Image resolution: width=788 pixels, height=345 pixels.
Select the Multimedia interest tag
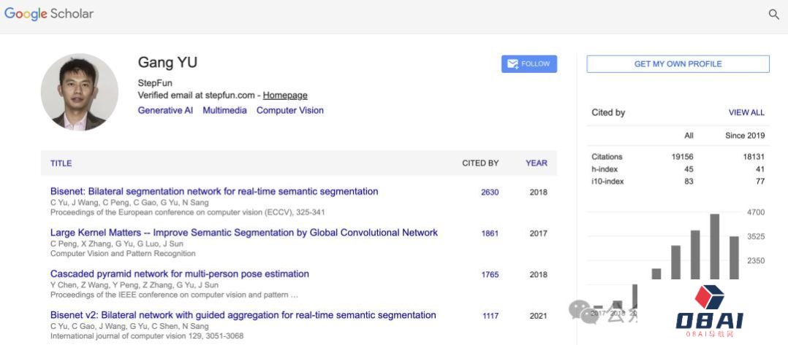pos(224,110)
